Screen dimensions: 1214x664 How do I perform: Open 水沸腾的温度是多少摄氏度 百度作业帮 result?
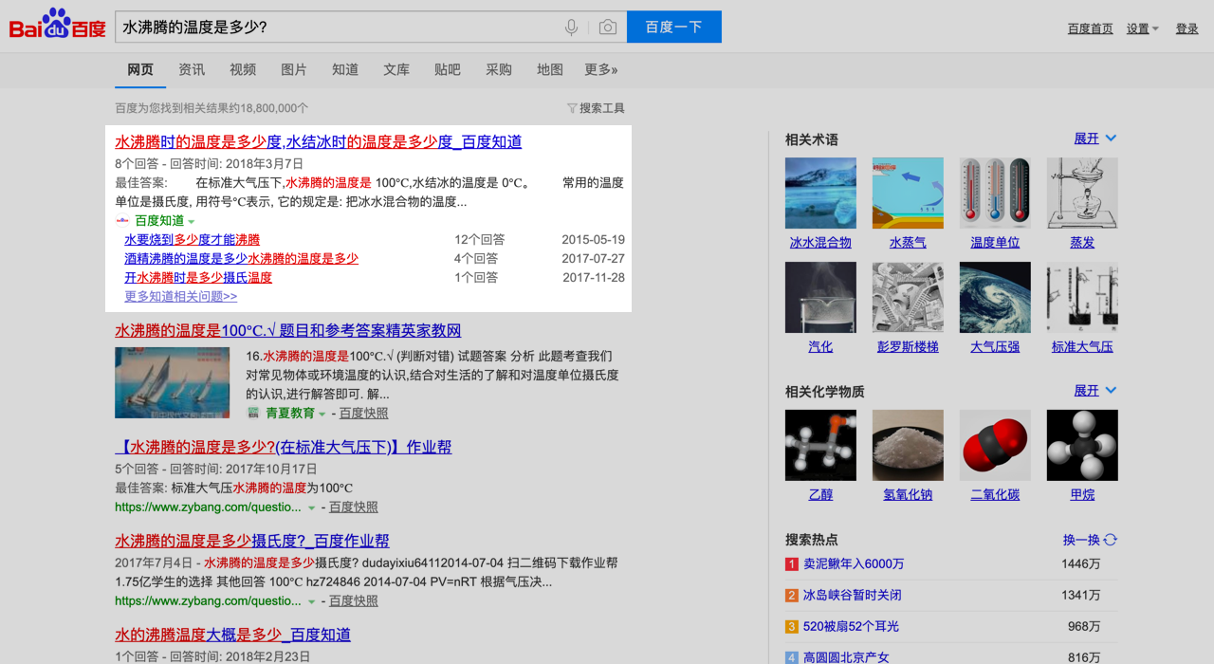pyautogui.click(x=252, y=541)
